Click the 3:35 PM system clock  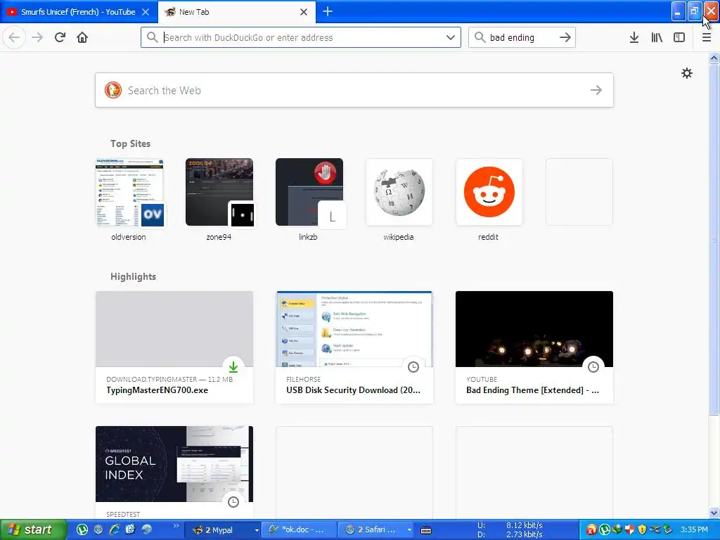click(x=694, y=529)
